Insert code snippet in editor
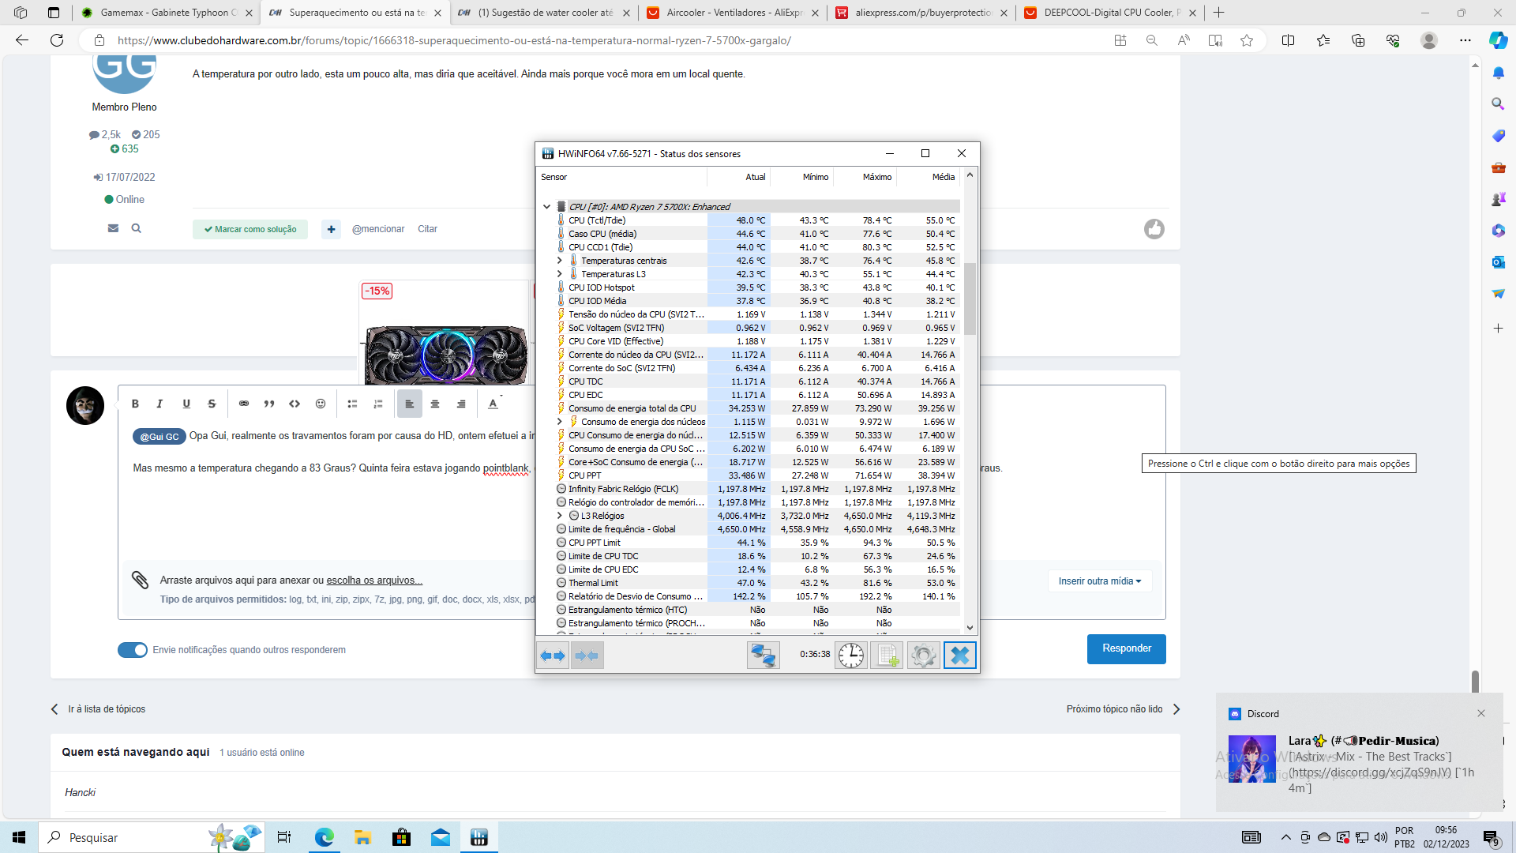This screenshot has width=1516, height=853. pyautogui.click(x=295, y=404)
